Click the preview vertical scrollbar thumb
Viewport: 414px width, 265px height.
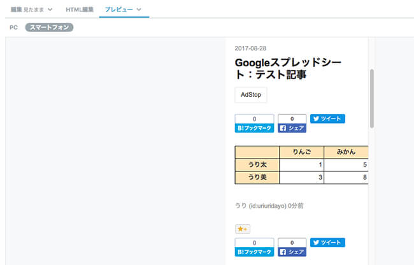[x=372, y=99]
